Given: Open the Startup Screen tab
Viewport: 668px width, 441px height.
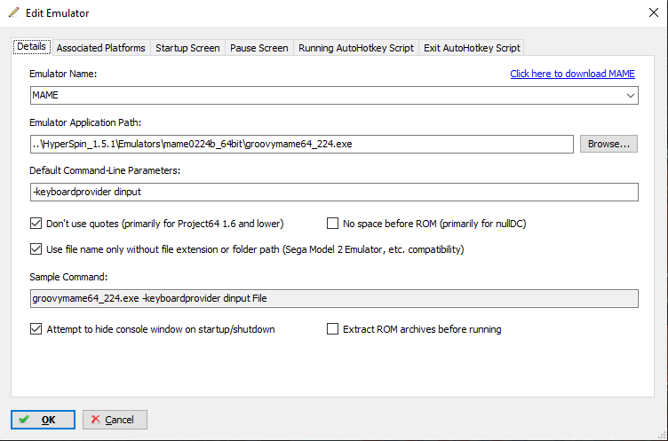Looking at the screenshot, I should [187, 48].
